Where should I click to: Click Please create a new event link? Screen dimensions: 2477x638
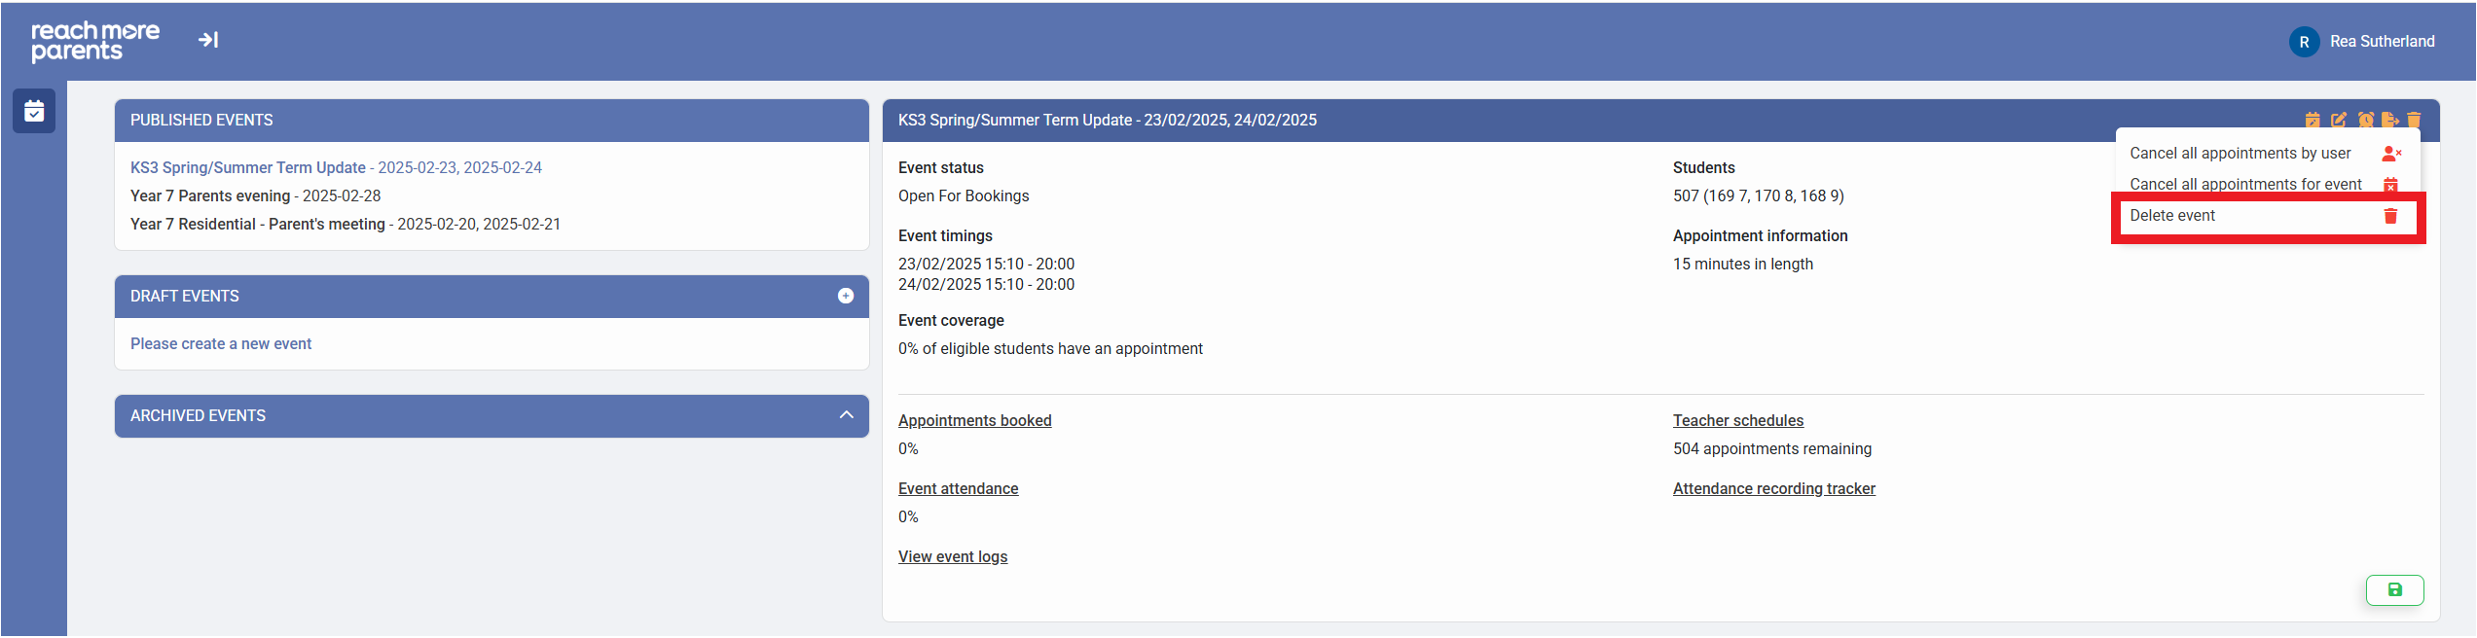click(221, 343)
